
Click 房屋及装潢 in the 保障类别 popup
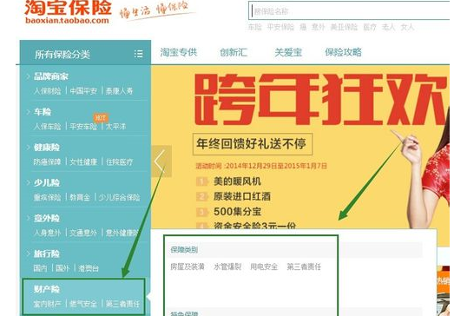(x=188, y=267)
